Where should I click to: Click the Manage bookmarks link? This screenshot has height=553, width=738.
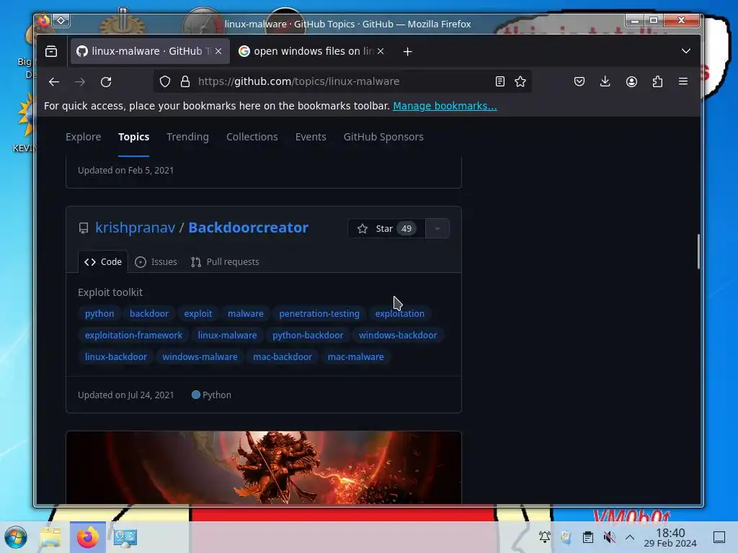[x=445, y=106]
